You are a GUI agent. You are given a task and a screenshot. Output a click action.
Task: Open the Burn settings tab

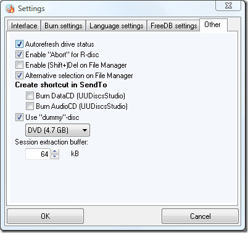64,26
